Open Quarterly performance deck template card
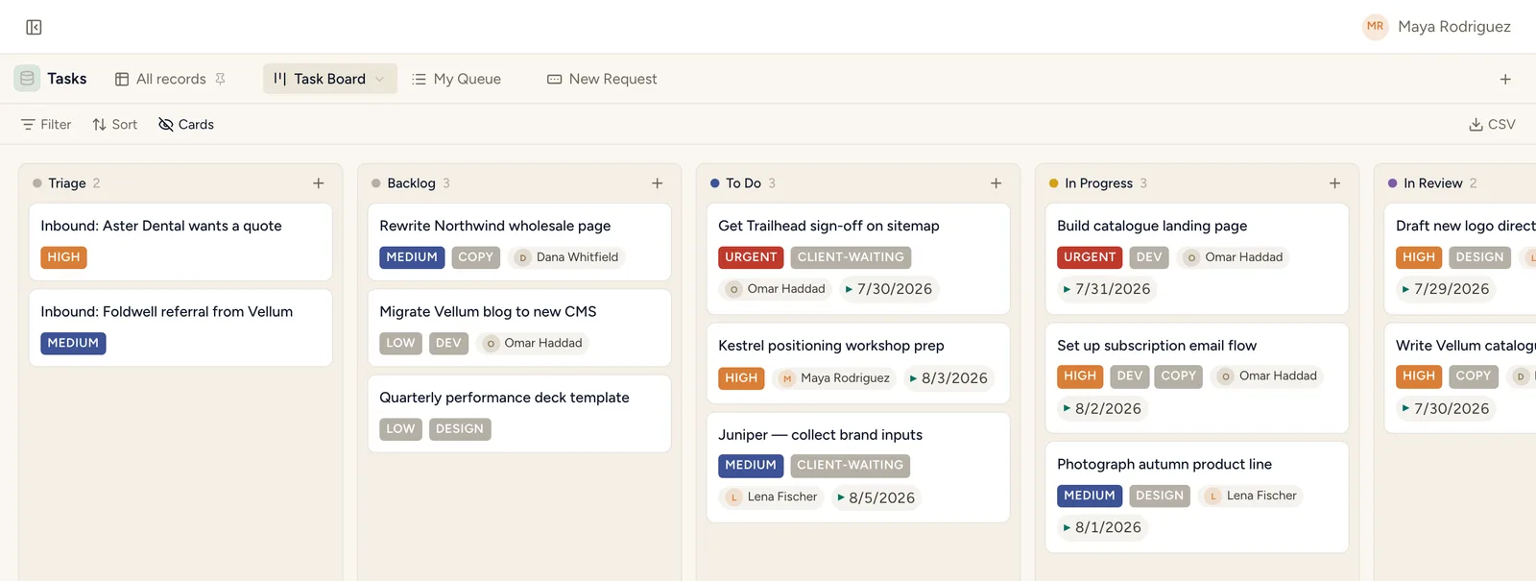The width and height of the screenshot is (1536, 581). tap(519, 414)
